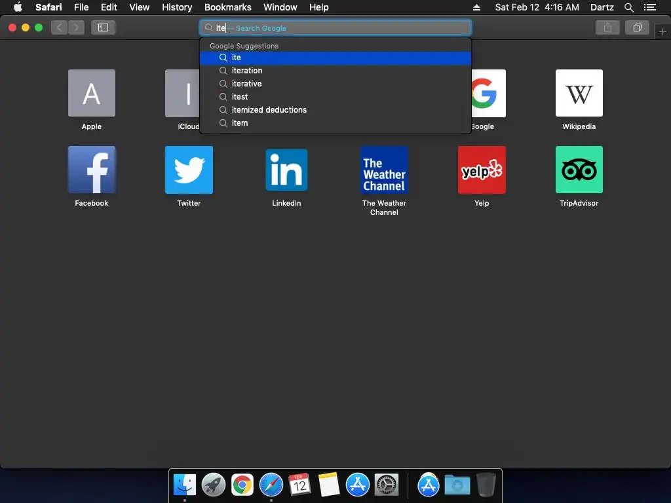
Task: Select the 'iteration' suggestion
Action: [x=335, y=71]
